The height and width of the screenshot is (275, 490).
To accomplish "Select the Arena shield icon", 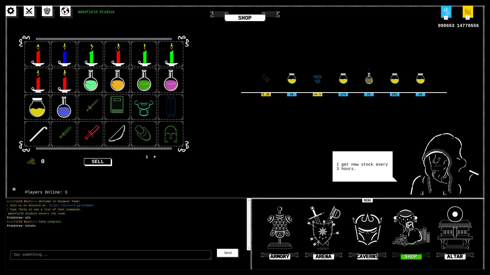I will pos(323,229).
